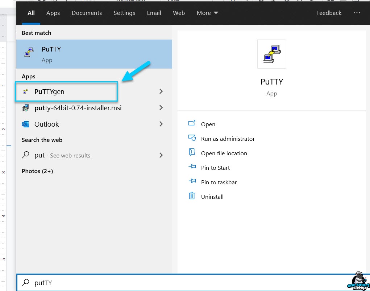Select the PuTTY best match result
Viewport: 370px width, 291px height.
click(x=94, y=54)
